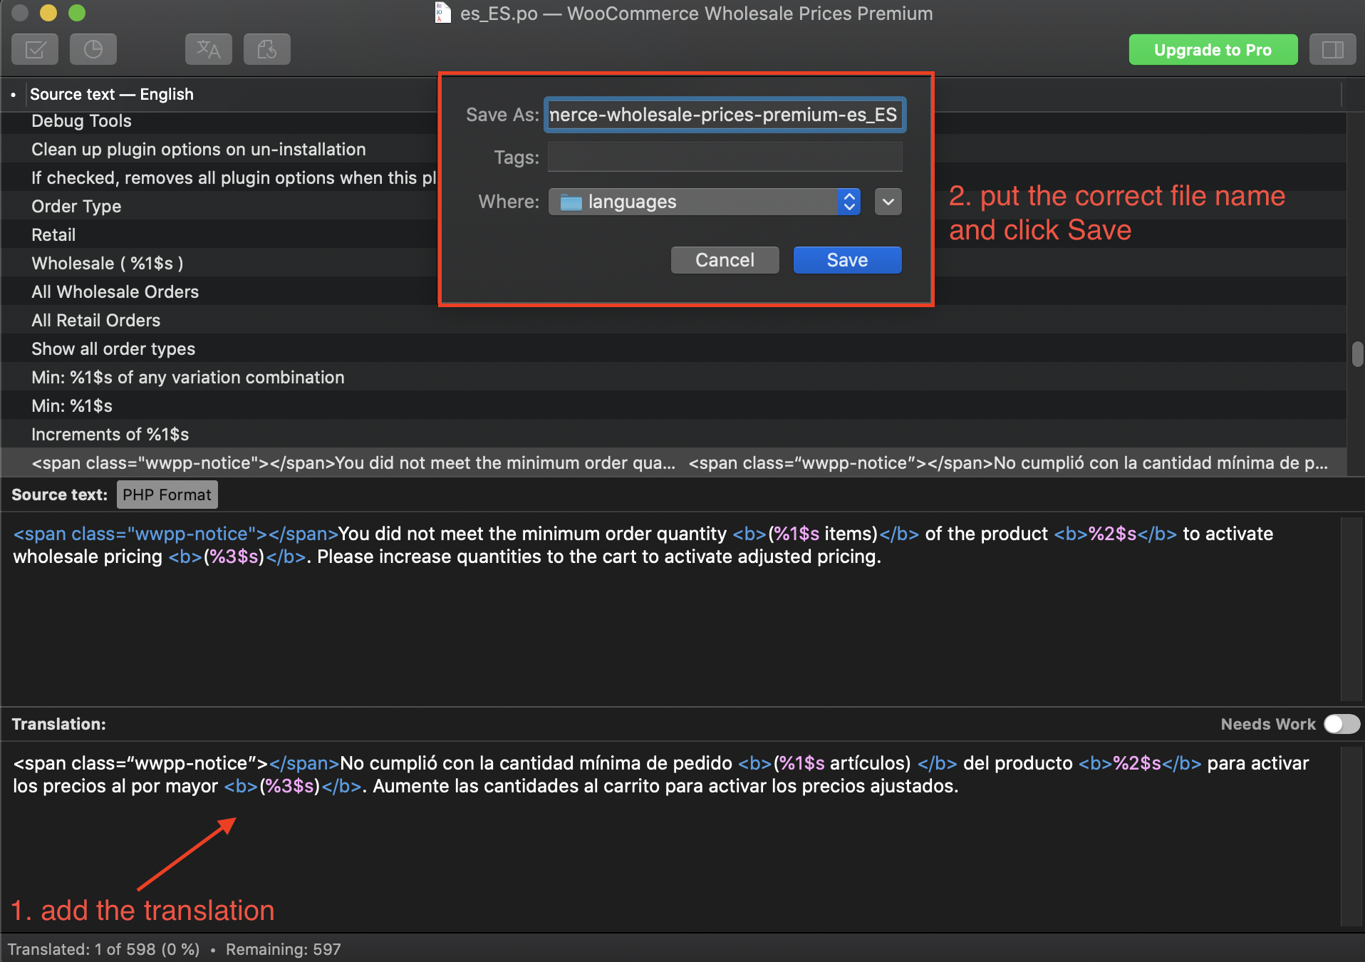The image size is (1365, 962).
Task: Click the string list vertical scrollbar
Action: 1357,354
